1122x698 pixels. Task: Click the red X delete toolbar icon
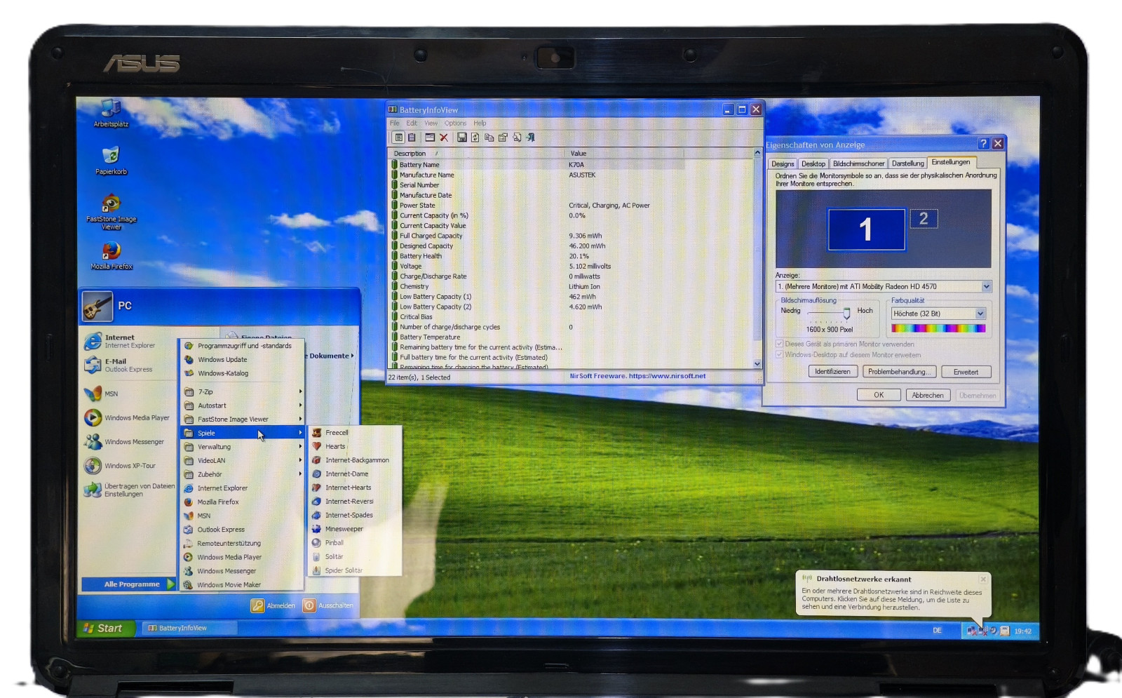tap(443, 137)
